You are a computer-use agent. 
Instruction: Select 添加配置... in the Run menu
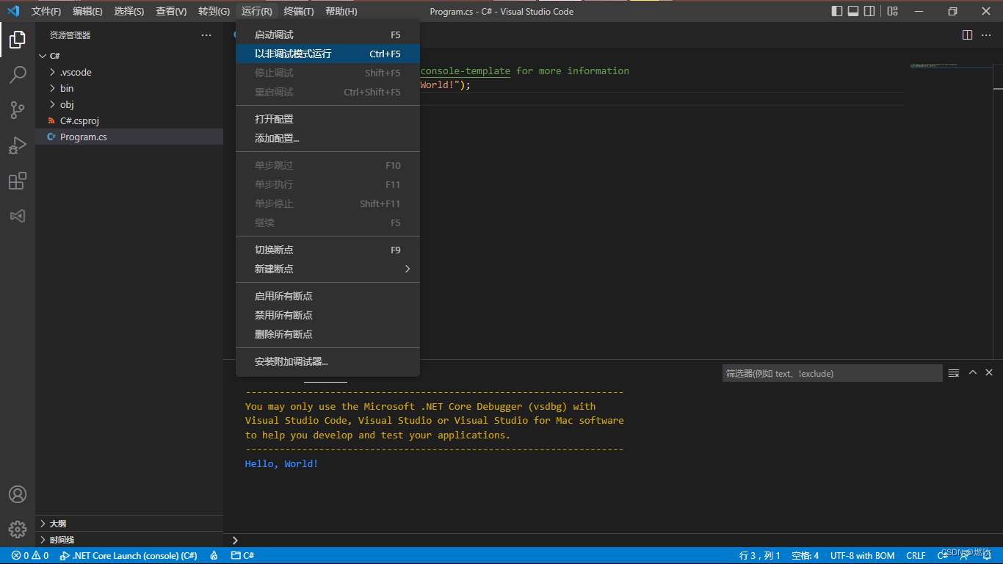tap(327, 138)
